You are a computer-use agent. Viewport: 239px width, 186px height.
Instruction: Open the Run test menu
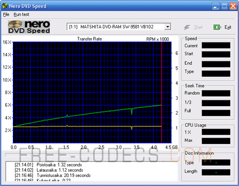coord(22,14)
